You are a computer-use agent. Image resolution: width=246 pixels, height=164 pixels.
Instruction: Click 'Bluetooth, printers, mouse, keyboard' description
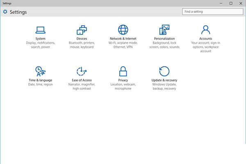[x=82, y=45]
